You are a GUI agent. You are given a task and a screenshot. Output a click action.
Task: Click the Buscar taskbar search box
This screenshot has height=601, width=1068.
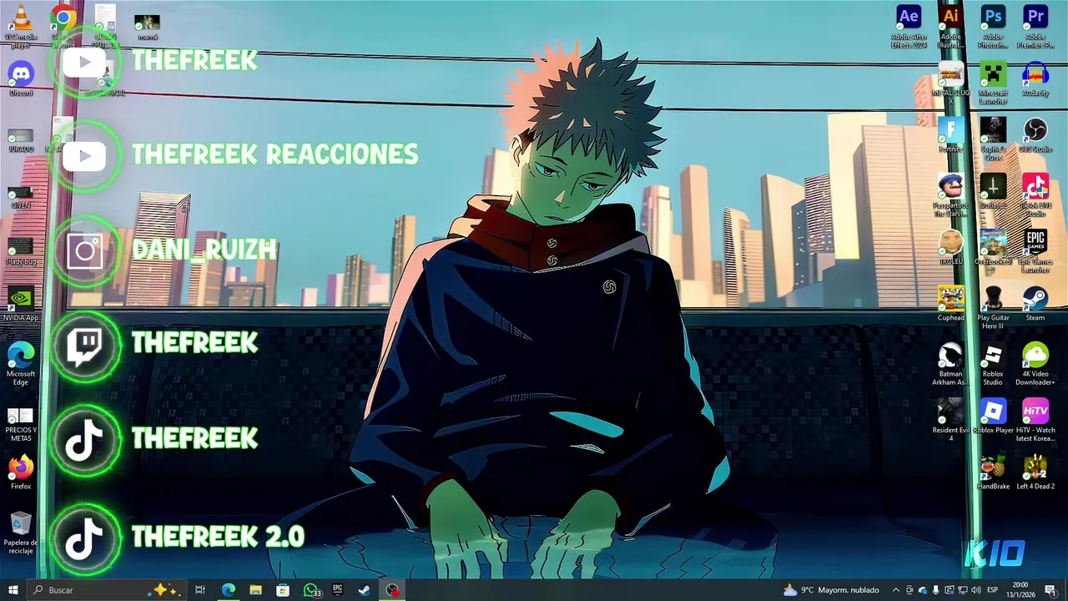107,590
